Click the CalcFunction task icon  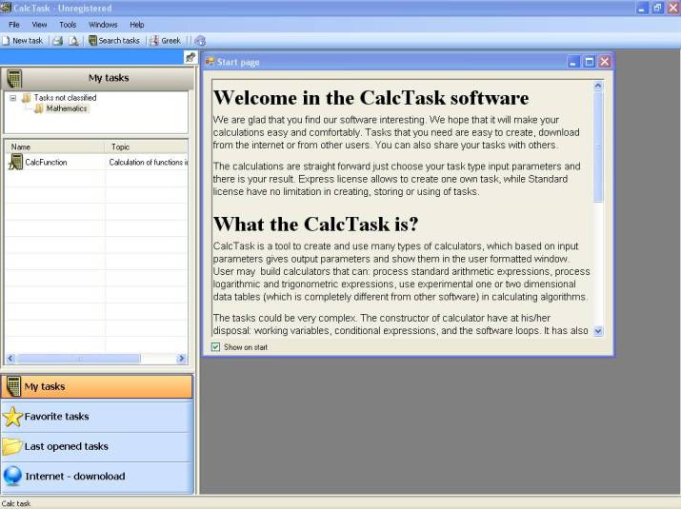(x=15, y=163)
